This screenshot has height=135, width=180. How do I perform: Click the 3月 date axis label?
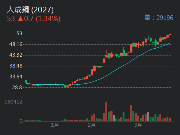[138, 125]
